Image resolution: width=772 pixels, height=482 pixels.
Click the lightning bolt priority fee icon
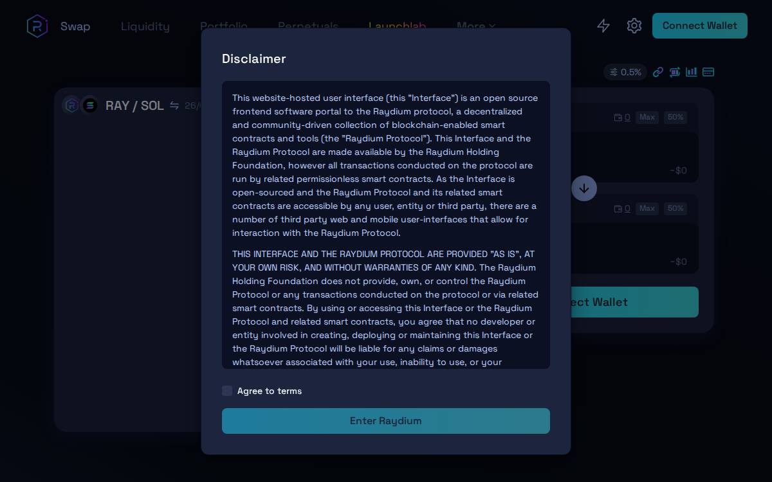coord(603,26)
